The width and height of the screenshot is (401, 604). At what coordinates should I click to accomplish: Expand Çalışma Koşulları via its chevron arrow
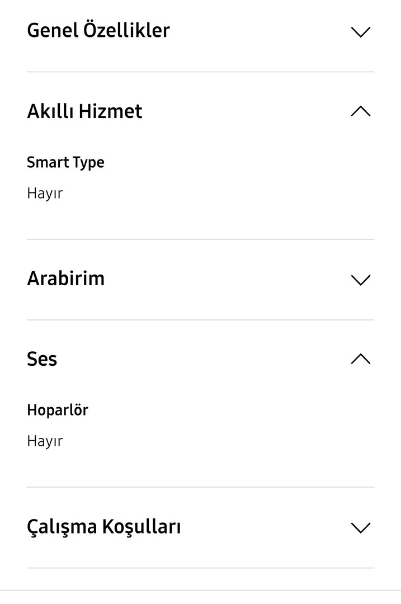coord(361,527)
